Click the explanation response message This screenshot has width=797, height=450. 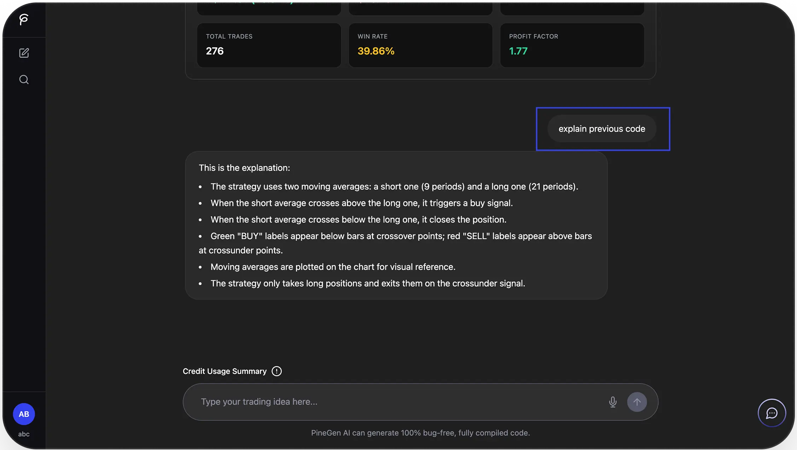point(396,226)
